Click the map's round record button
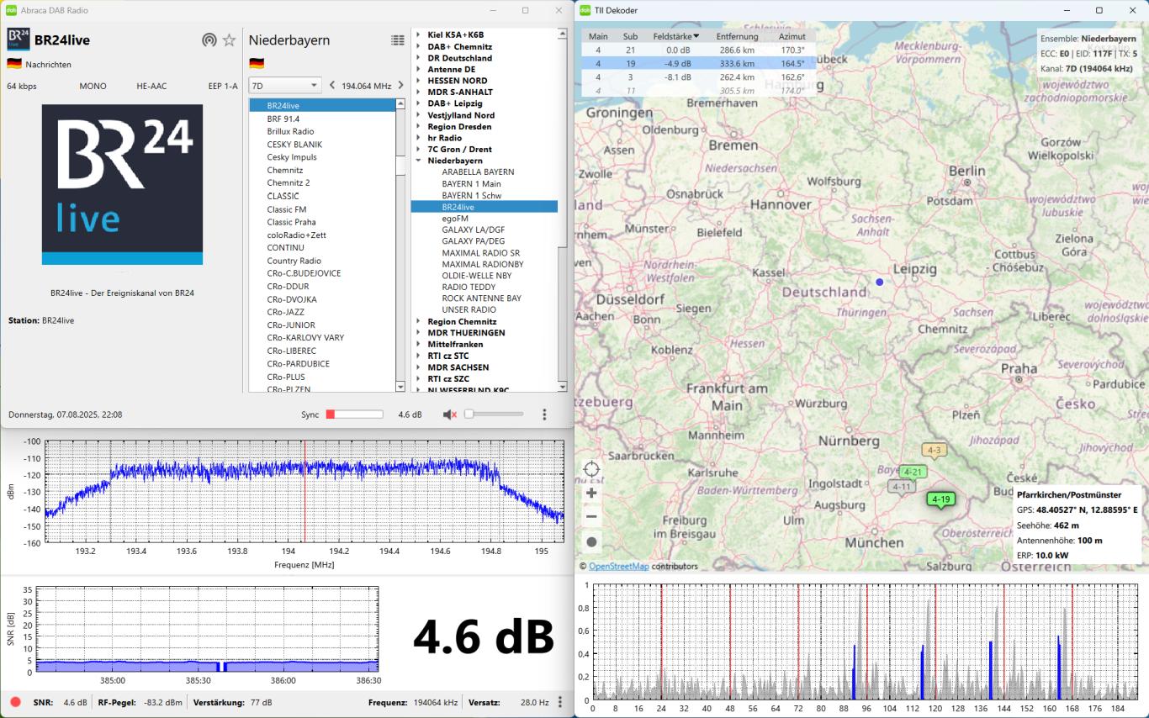 591,542
